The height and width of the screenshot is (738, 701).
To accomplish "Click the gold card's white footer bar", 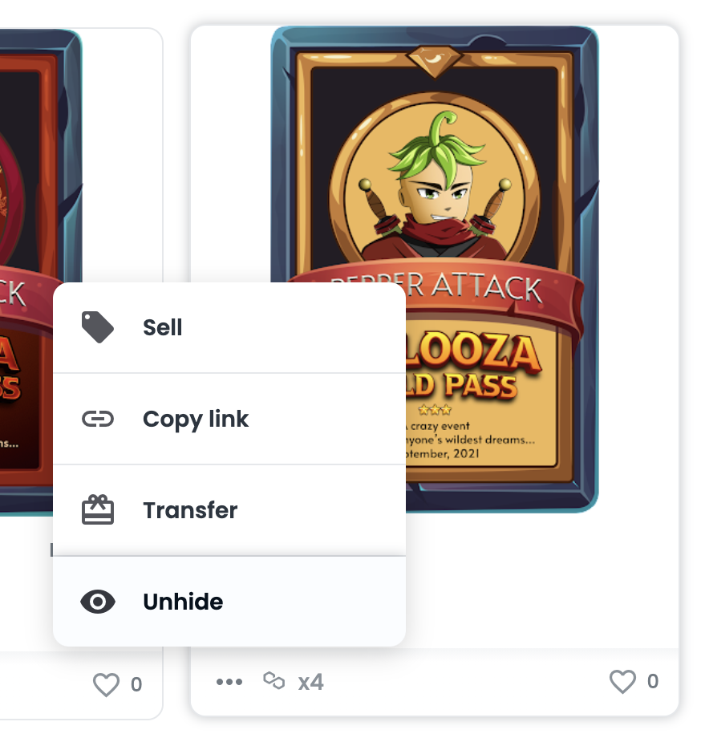I will (x=434, y=682).
